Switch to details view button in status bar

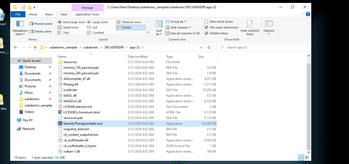tap(301, 157)
